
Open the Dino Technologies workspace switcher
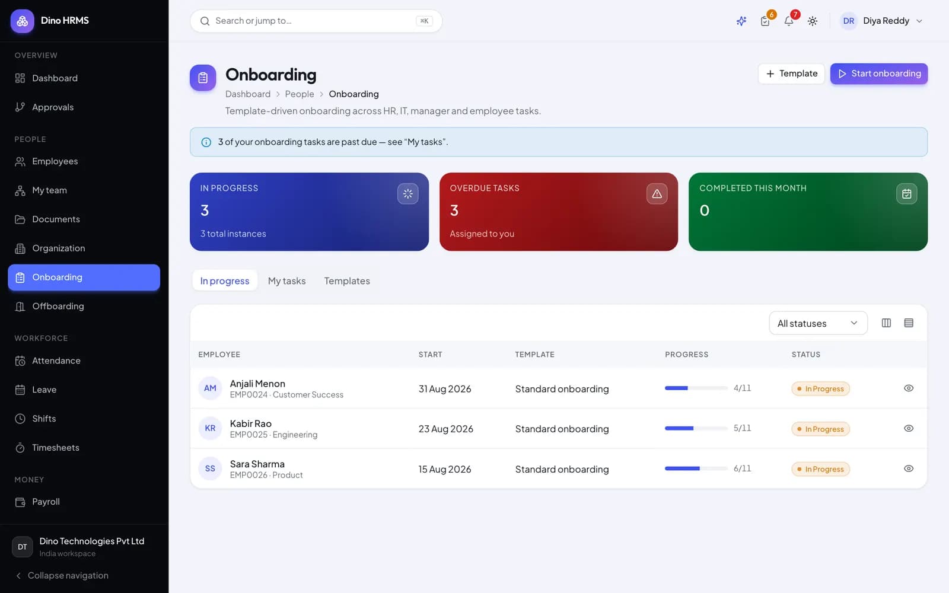coord(84,547)
